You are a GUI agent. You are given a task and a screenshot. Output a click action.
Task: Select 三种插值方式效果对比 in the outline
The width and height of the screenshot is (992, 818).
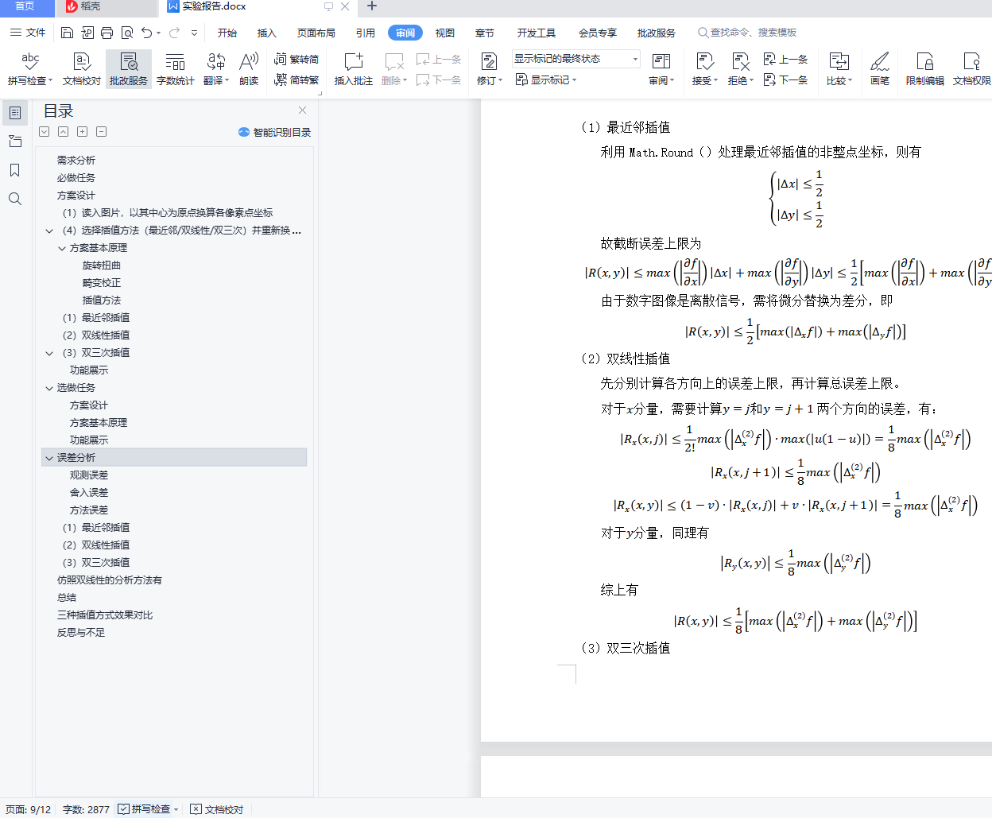tap(105, 615)
